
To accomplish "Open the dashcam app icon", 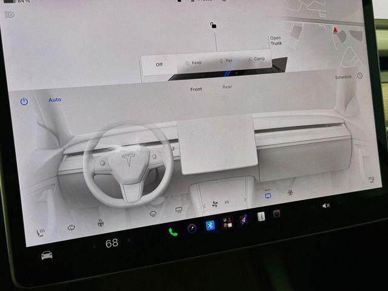I will click(x=276, y=213).
